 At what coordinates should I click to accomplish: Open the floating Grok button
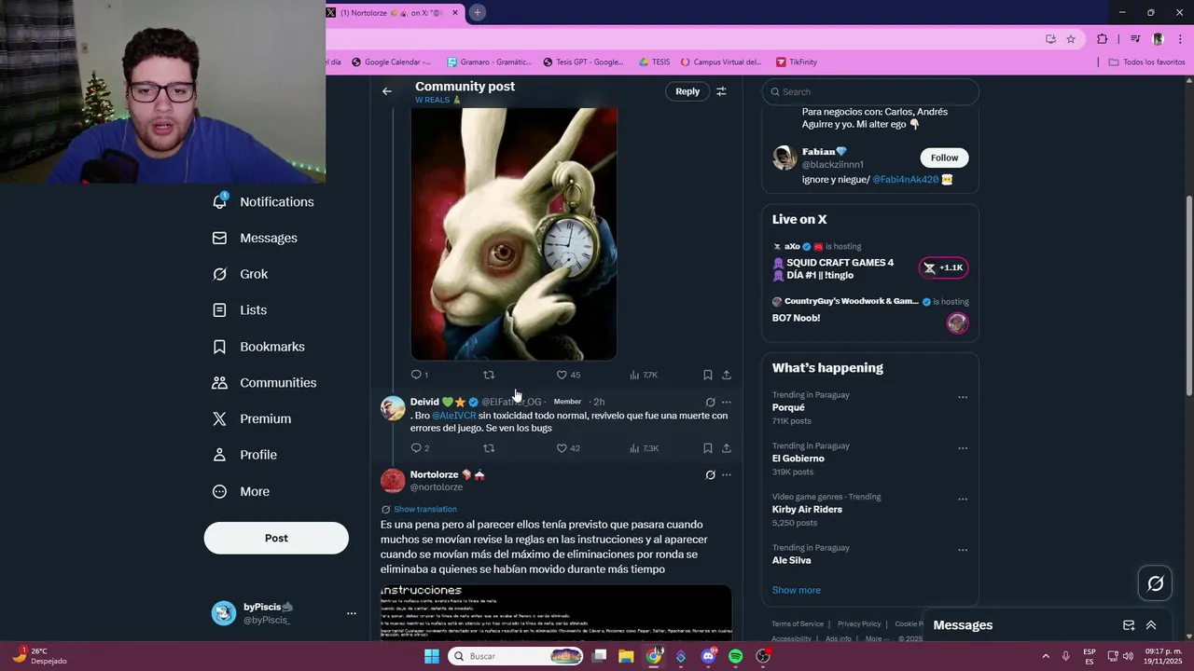click(x=1155, y=583)
